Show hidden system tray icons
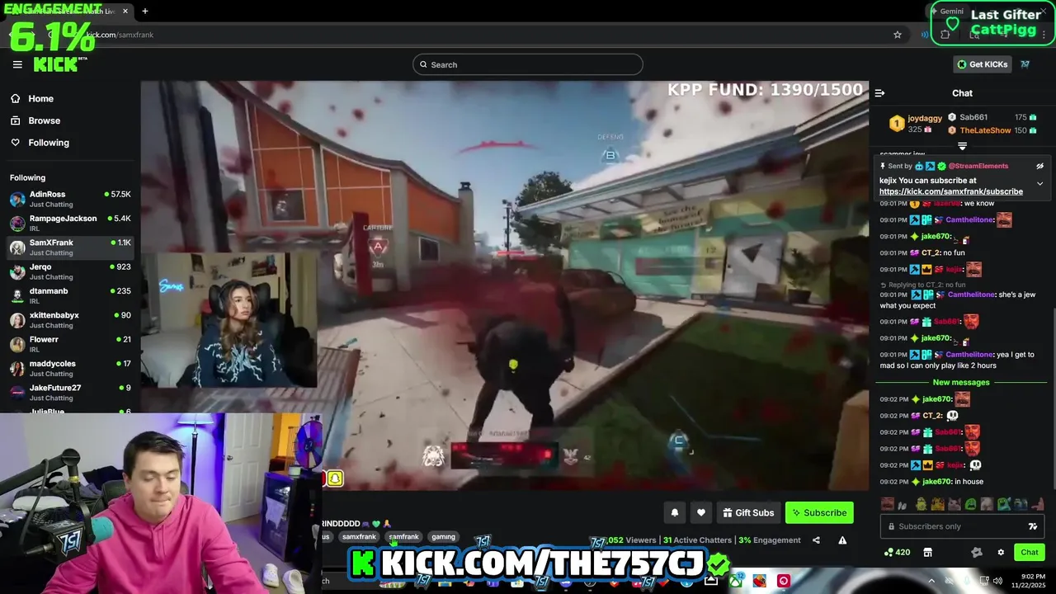 point(931,581)
